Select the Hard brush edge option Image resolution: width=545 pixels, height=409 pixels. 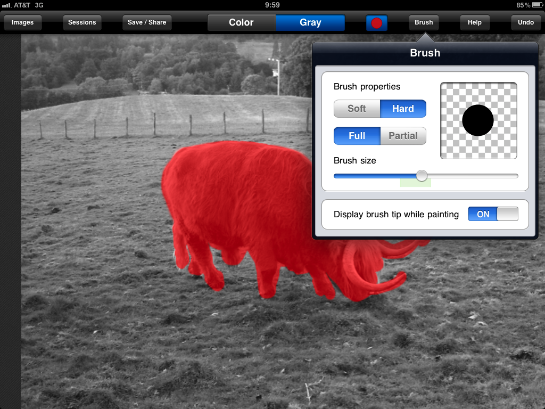[403, 109]
